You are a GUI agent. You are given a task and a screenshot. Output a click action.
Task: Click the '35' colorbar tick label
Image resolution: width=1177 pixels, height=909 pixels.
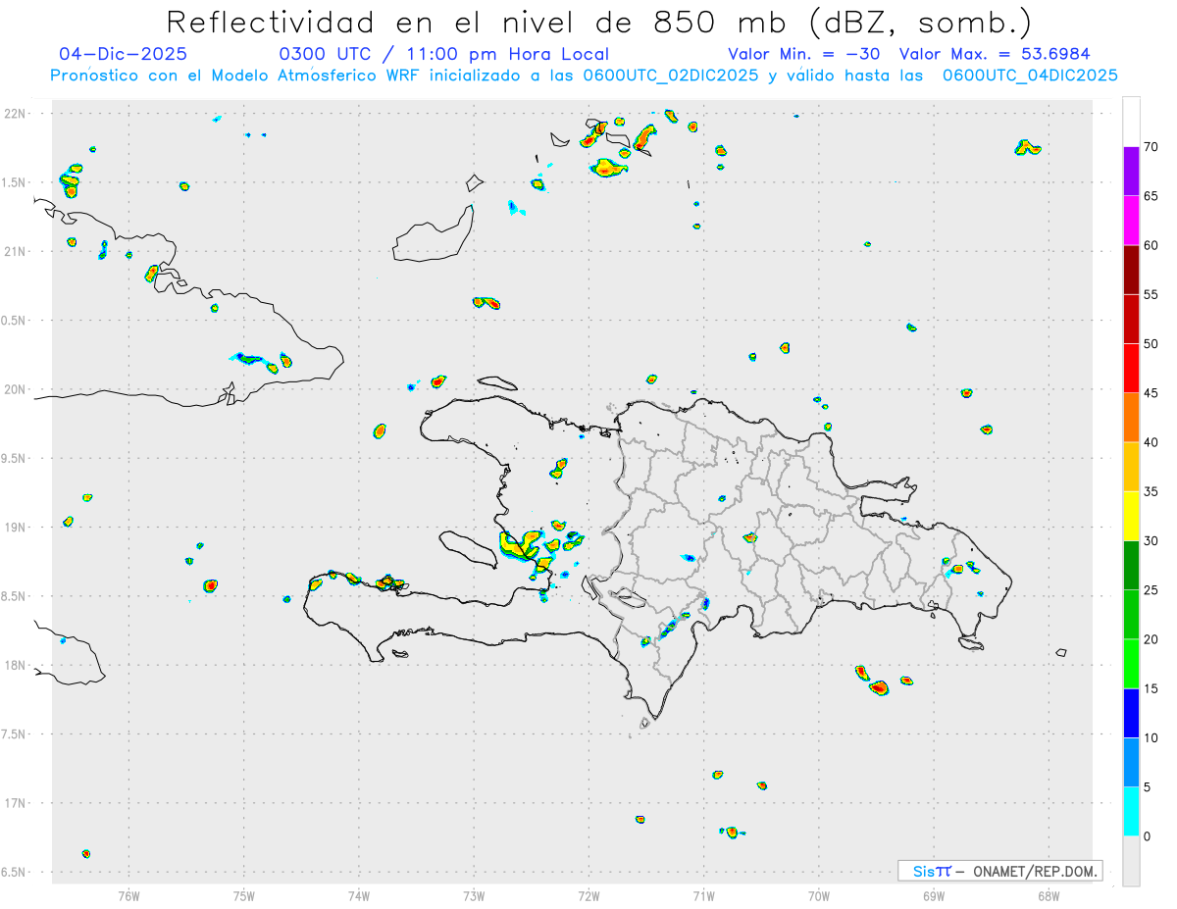(1151, 491)
